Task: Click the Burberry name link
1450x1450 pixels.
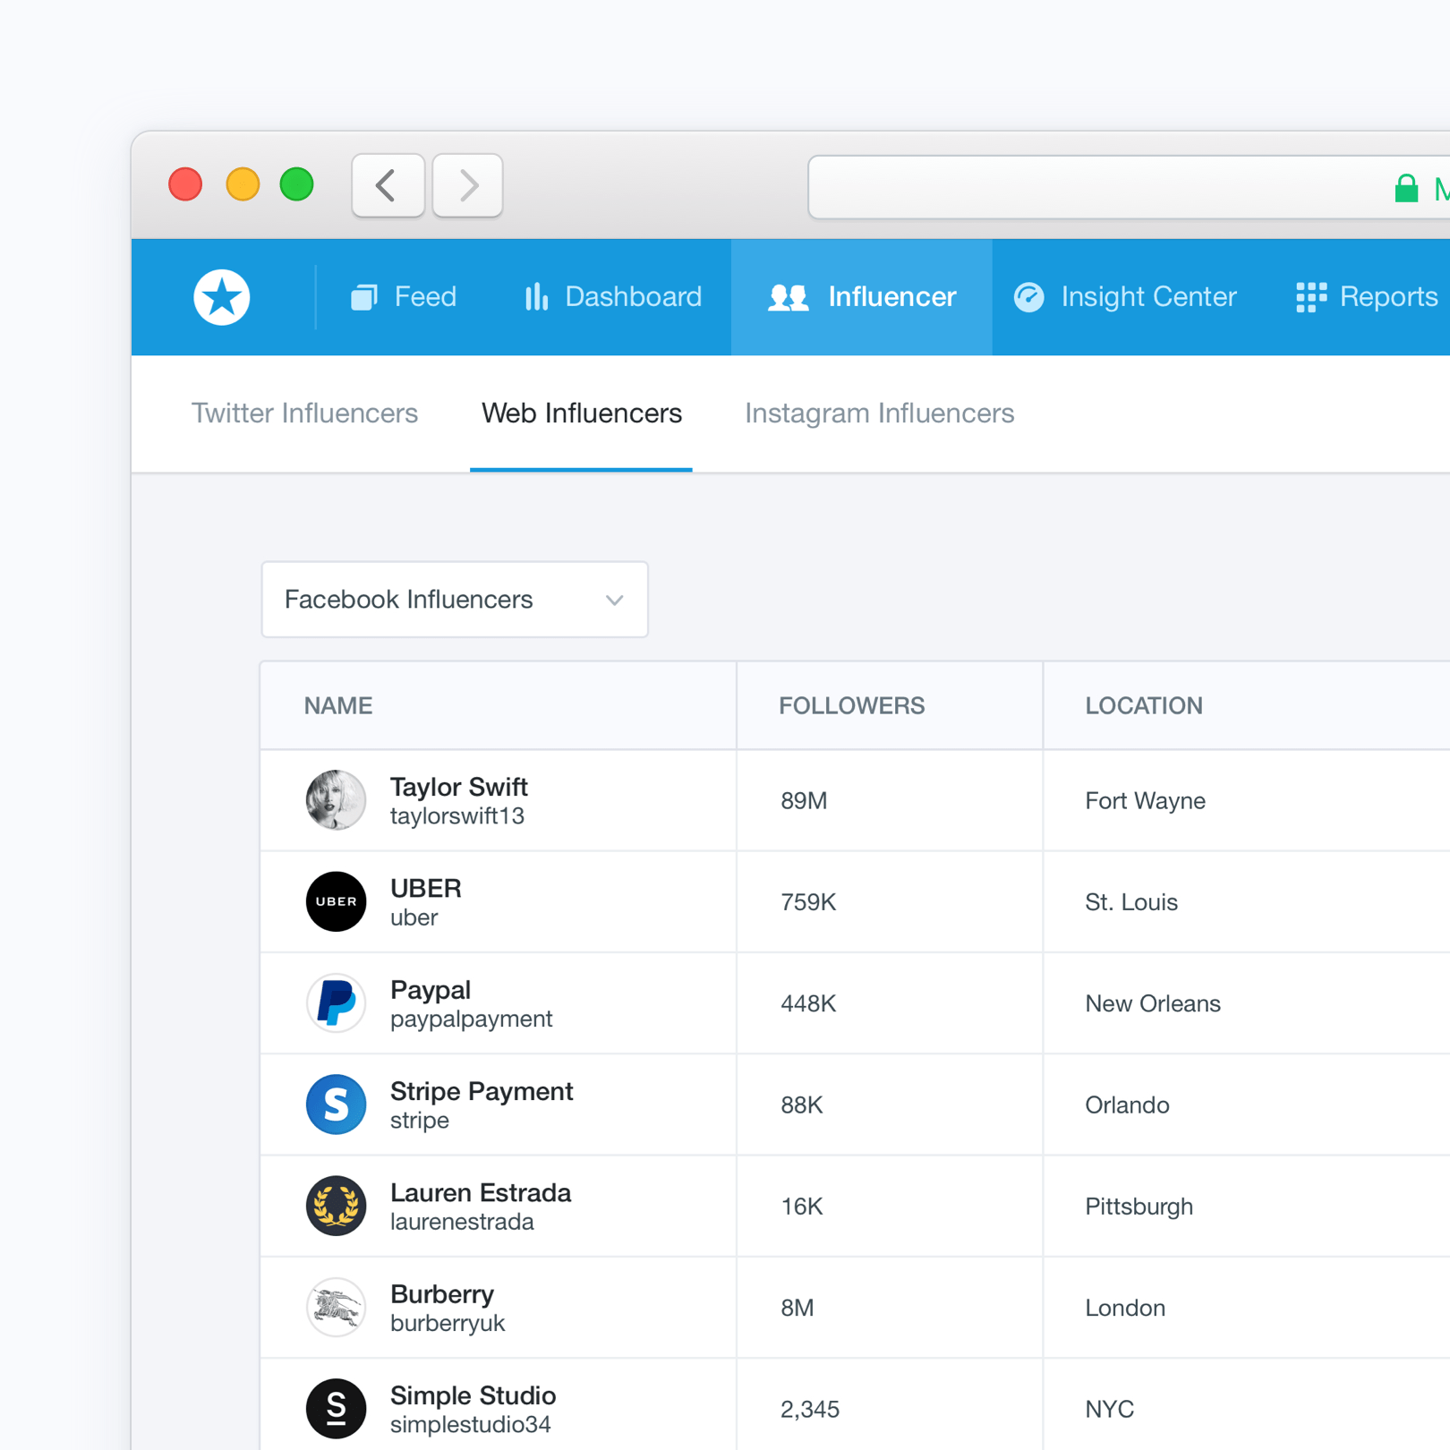Action: click(442, 1294)
